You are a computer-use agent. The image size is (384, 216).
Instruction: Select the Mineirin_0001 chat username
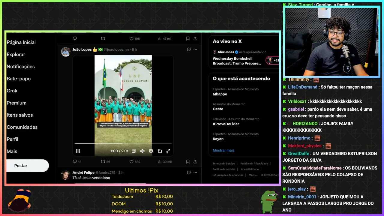pyautogui.click(x=302, y=197)
